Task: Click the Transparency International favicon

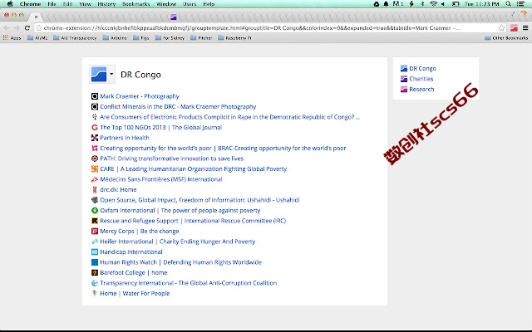Action: point(95,283)
